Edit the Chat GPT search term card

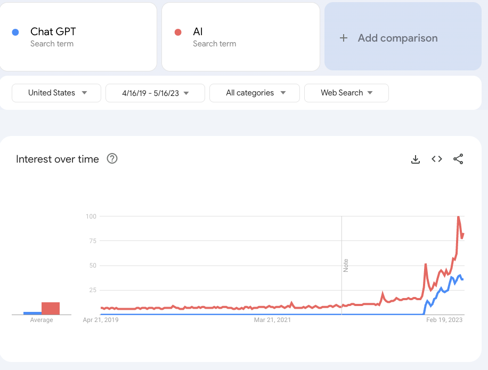[78, 37]
